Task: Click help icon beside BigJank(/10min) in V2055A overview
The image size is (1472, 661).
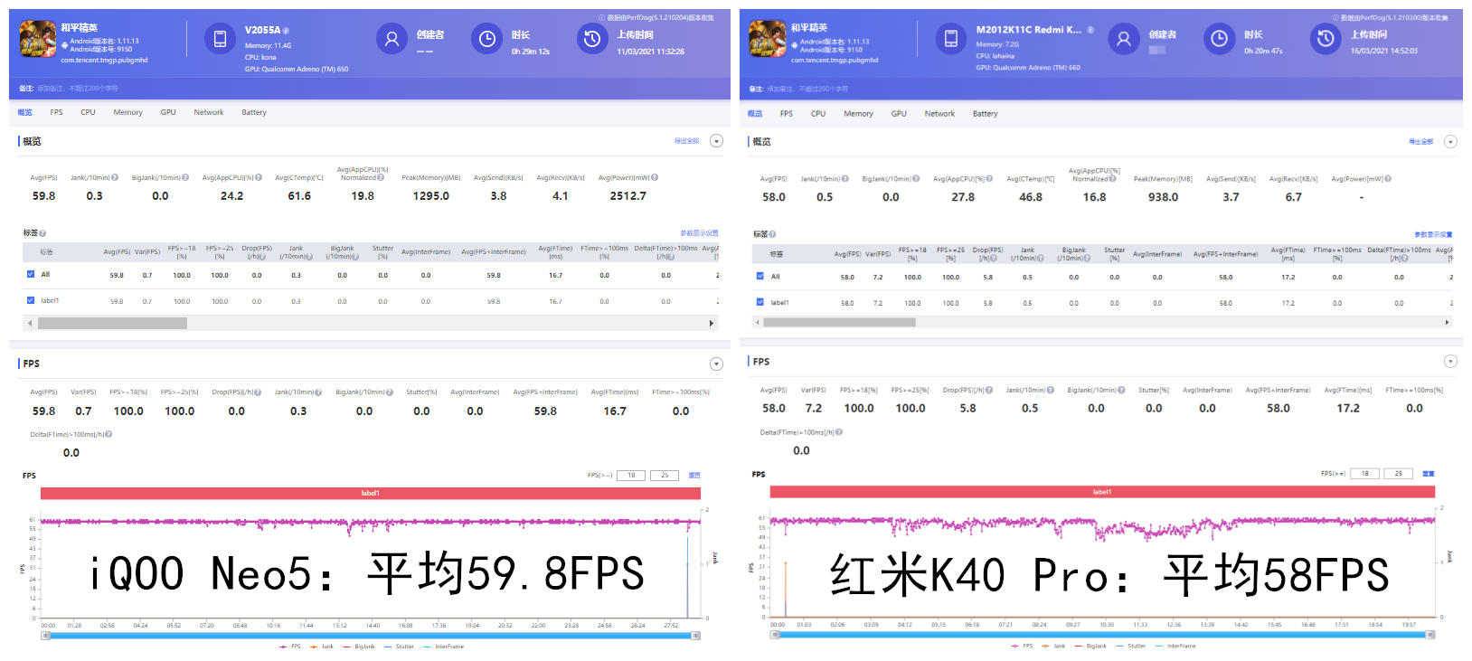Action: (185, 177)
